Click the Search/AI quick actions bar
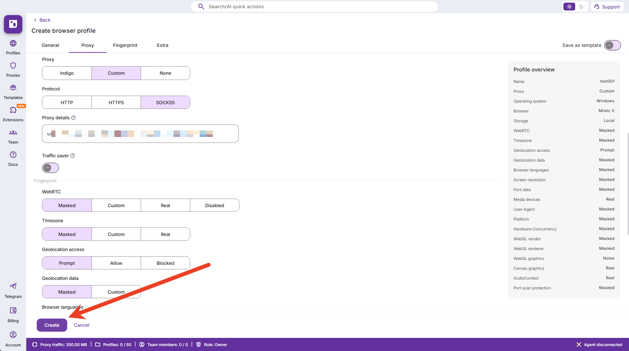Image resolution: width=629 pixels, height=351 pixels. click(x=314, y=7)
